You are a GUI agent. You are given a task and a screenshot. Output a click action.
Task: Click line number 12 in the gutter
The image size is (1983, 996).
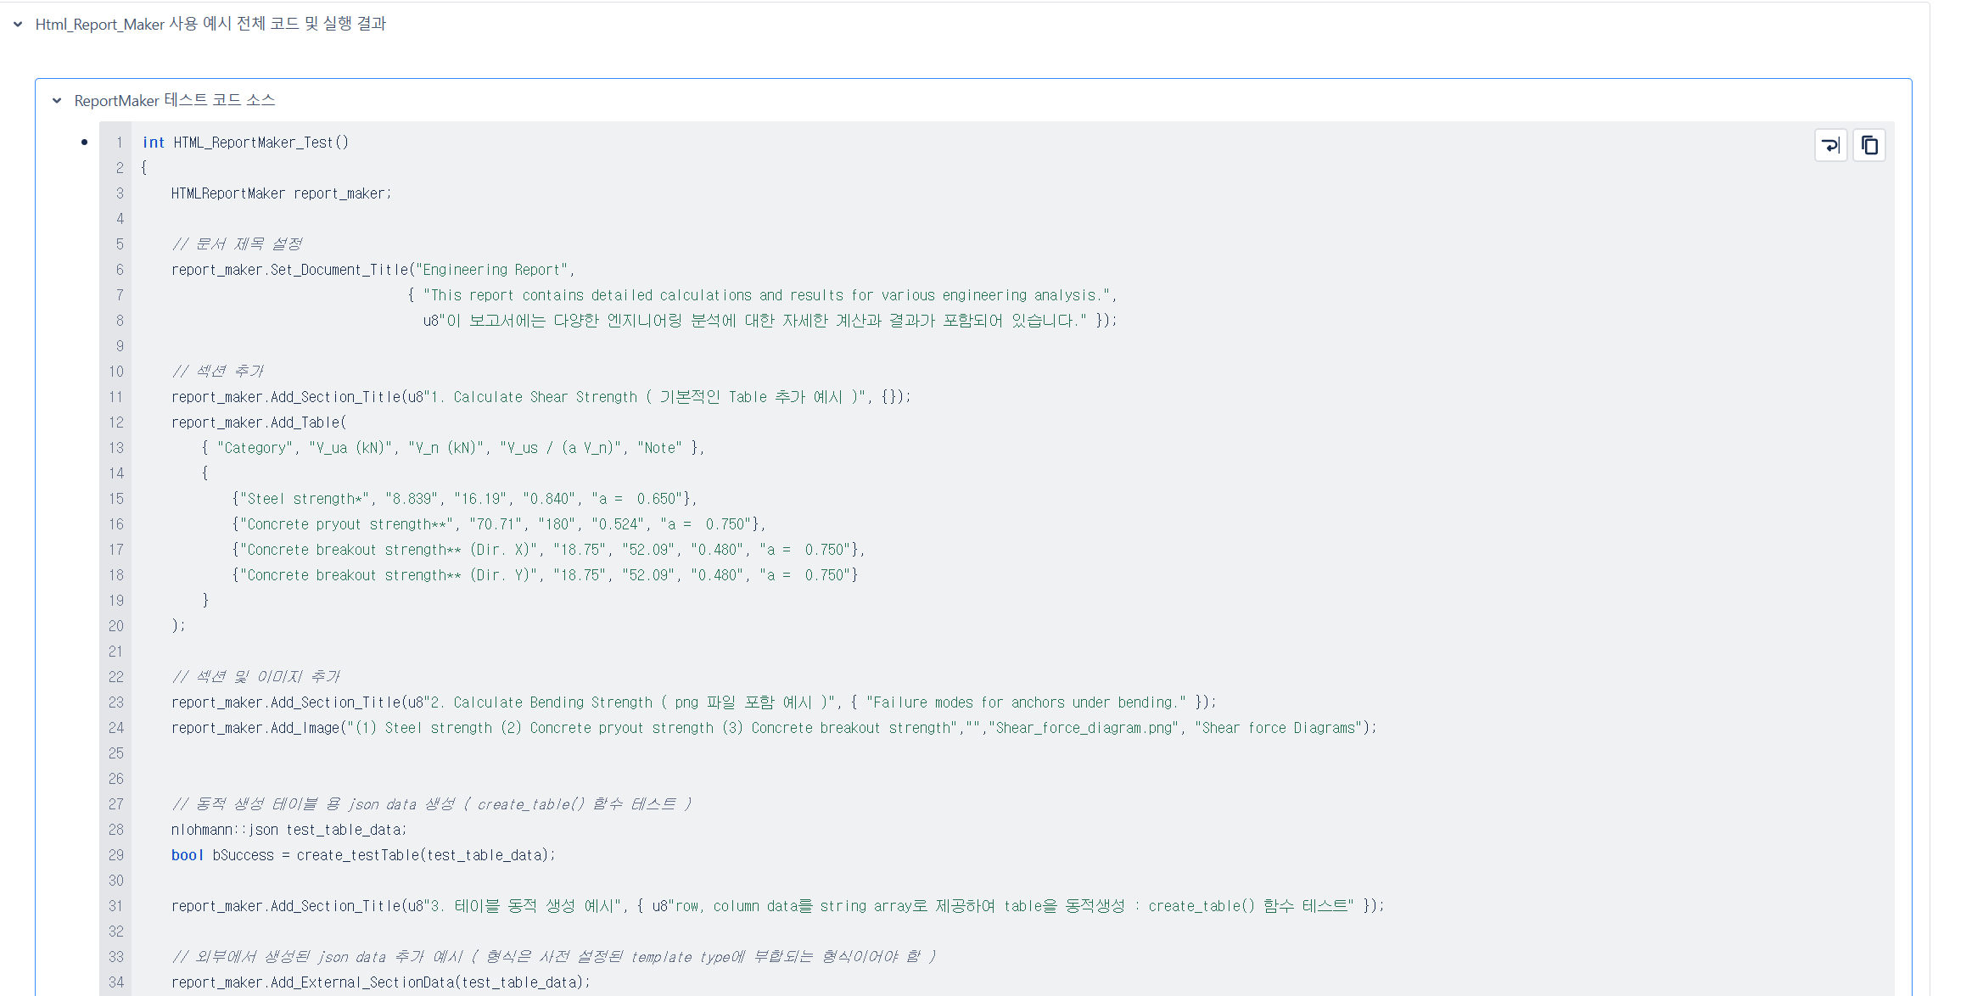point(116,422)
